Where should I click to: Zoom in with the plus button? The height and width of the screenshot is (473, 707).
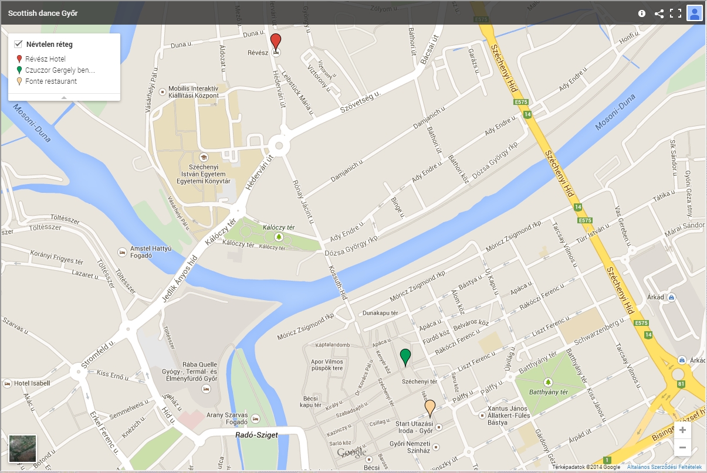pyautogui.click(x=682, y=430)
